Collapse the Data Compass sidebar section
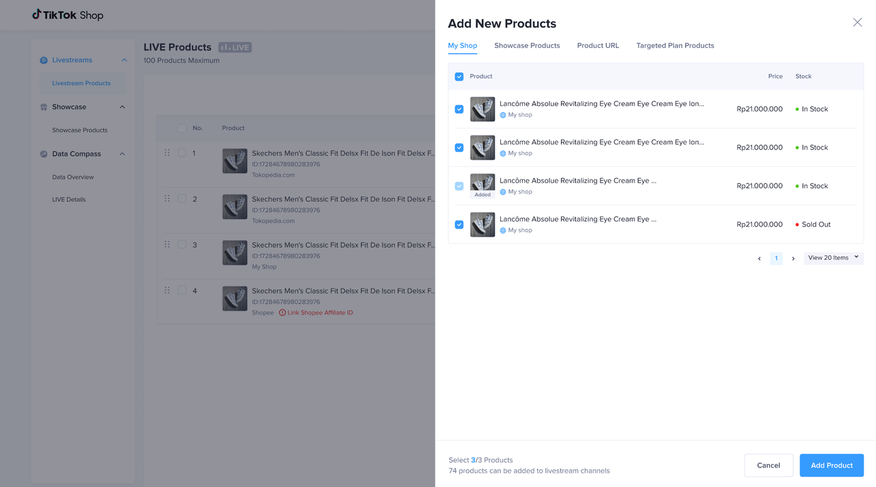This screenshot has width=876, height=487. 123,154
